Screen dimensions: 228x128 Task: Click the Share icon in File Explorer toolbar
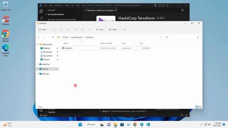pos(83,30)
